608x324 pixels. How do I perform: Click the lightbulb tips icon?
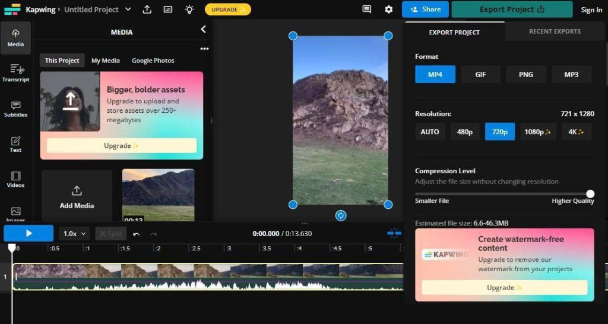click(189, 9)
